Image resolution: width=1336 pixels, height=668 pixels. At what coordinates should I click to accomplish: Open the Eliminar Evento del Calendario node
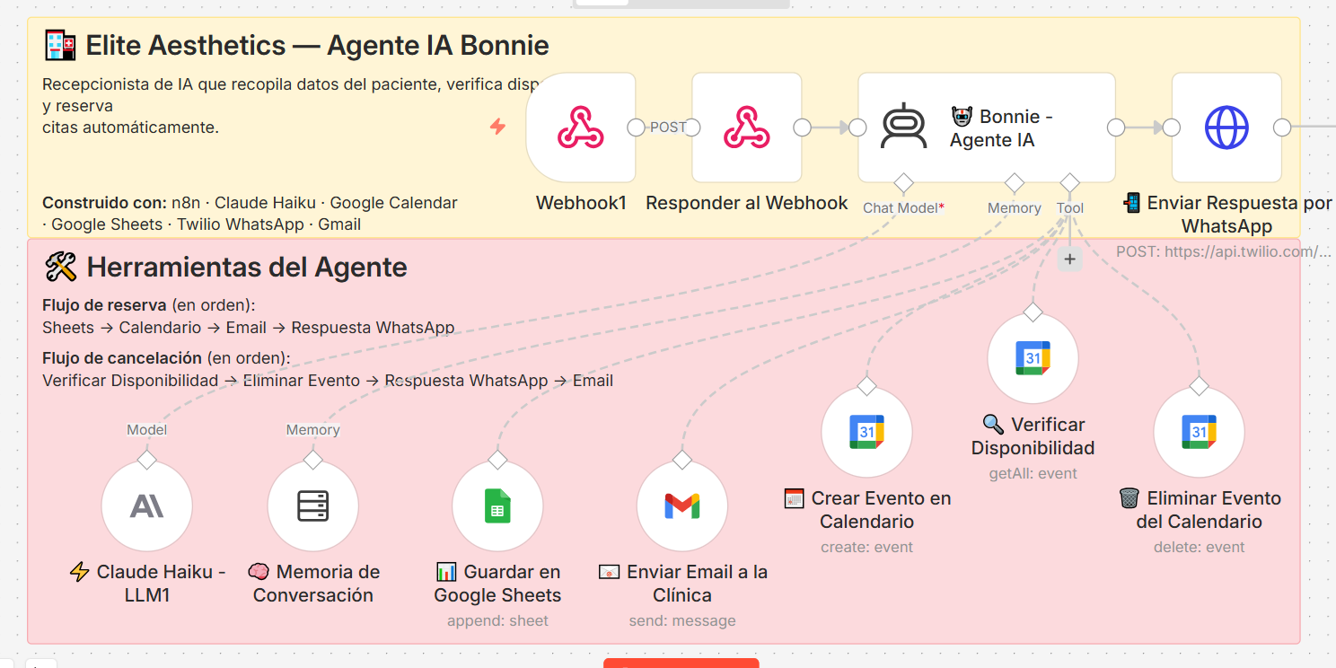click(1199, 433)
